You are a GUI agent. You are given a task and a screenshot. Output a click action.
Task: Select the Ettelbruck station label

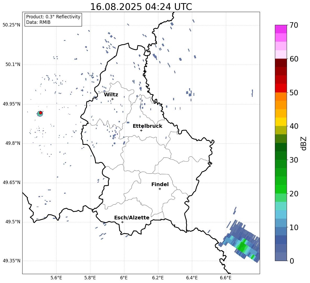click(147, 126)
